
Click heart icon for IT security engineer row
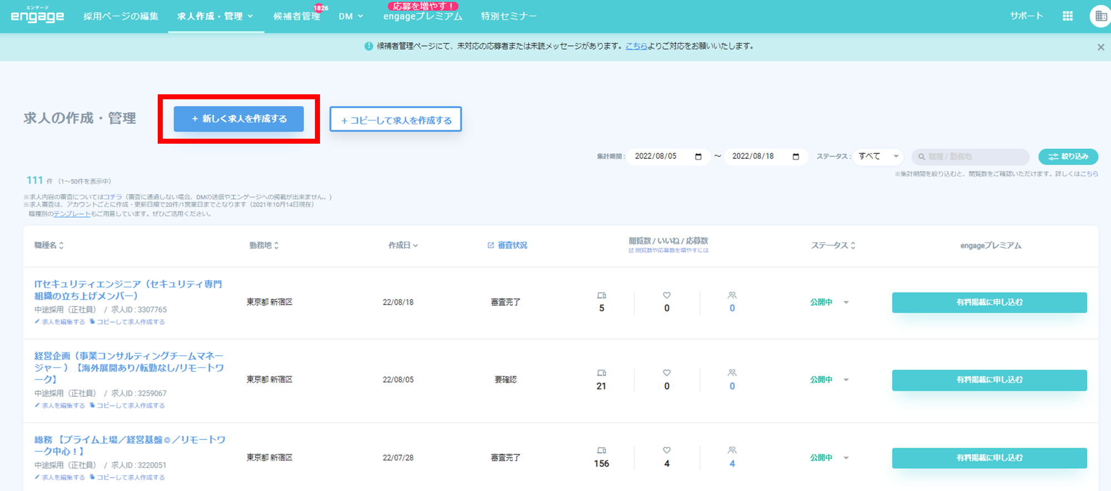(667, 295)
